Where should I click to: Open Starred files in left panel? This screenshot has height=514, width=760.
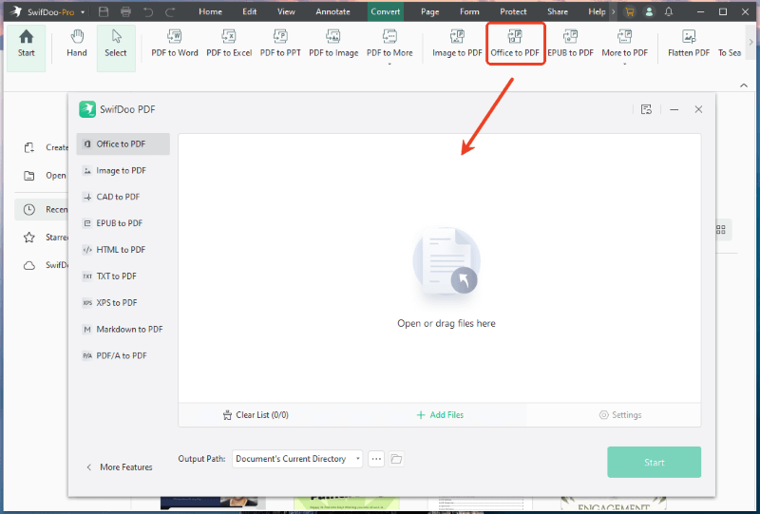tap(47, 238)
